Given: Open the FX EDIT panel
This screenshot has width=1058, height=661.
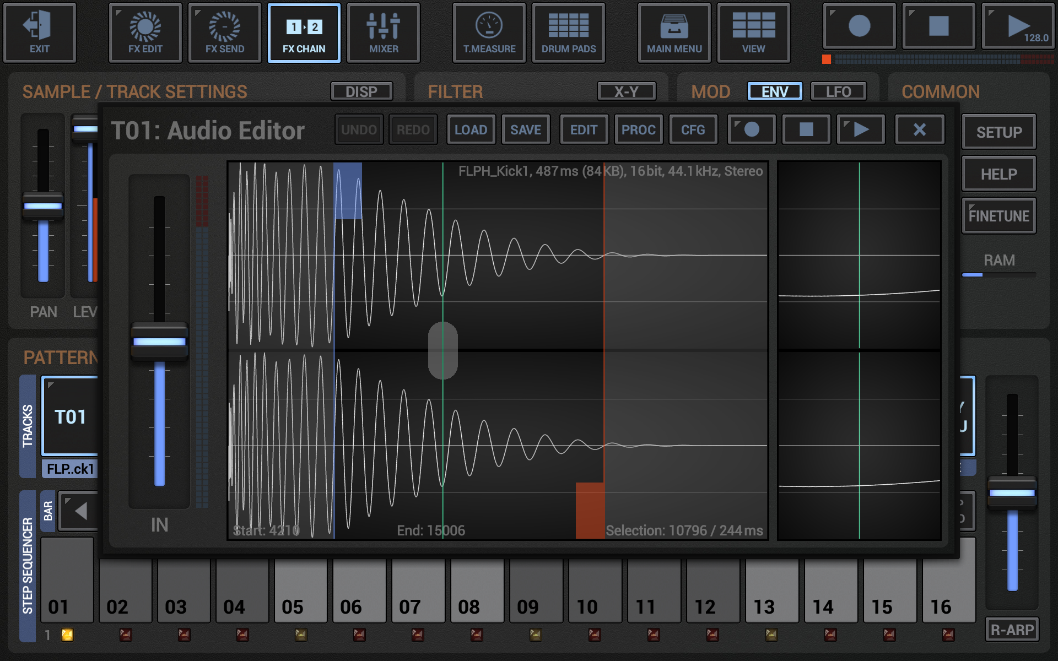Looking at the screenshot, I should pos(145,33).
